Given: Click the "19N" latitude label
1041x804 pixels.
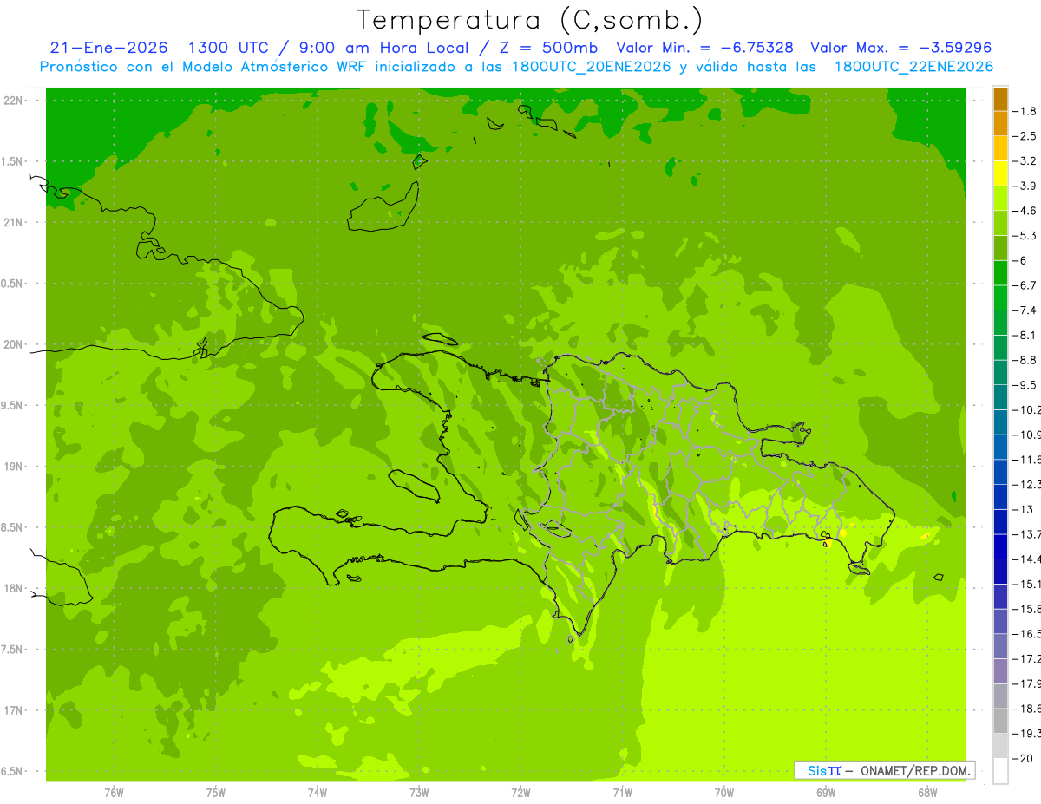Looking at the screenshot, I should [x=13, y=466].
